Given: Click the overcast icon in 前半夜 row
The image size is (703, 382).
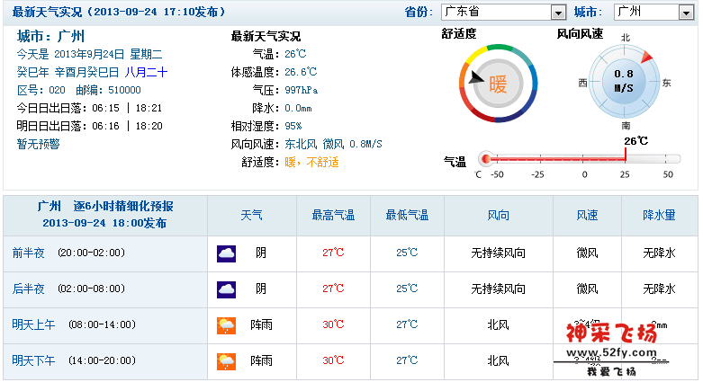Looking at the screenshot, I should [227, 253].
